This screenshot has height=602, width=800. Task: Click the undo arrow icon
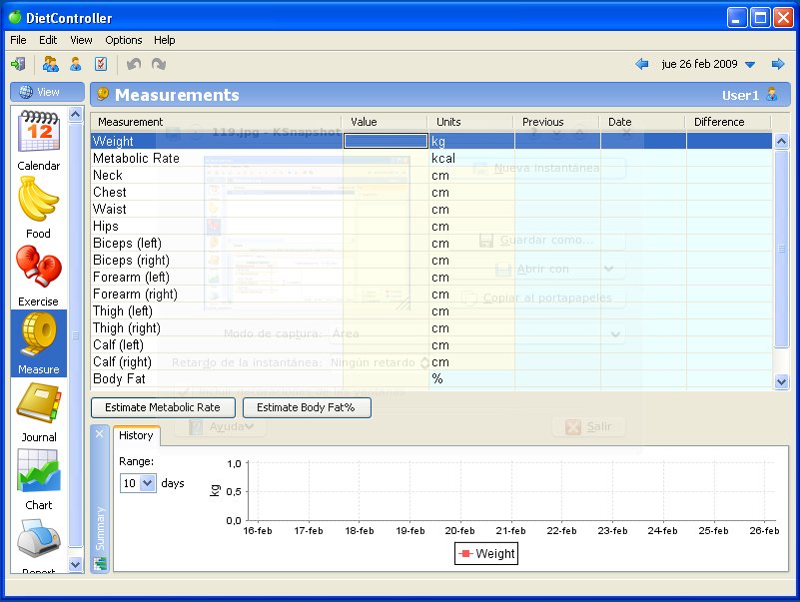pyautogui.click(x=134, y=64)
